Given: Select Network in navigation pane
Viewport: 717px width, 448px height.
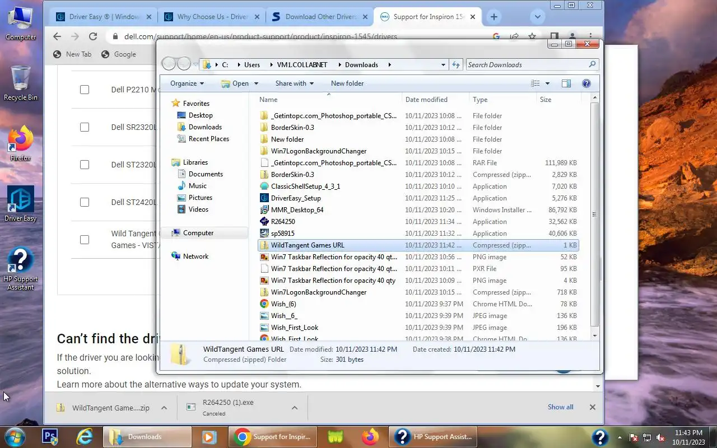Looking at the screenshot, I should point(190,256).
